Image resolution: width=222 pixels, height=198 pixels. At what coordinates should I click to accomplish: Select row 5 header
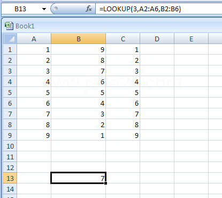pyautogui.click(x=10, y=92)
